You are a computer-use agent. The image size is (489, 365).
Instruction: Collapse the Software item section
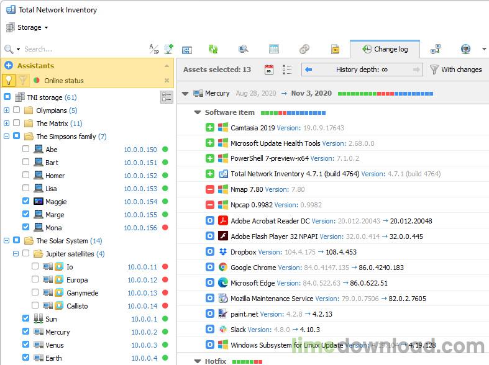tap(198, 112)
